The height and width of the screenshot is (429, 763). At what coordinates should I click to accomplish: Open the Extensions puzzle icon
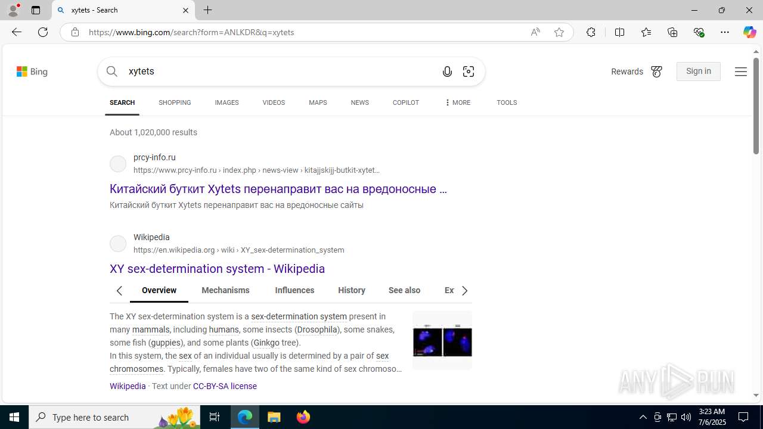click(x=591, y=32)
